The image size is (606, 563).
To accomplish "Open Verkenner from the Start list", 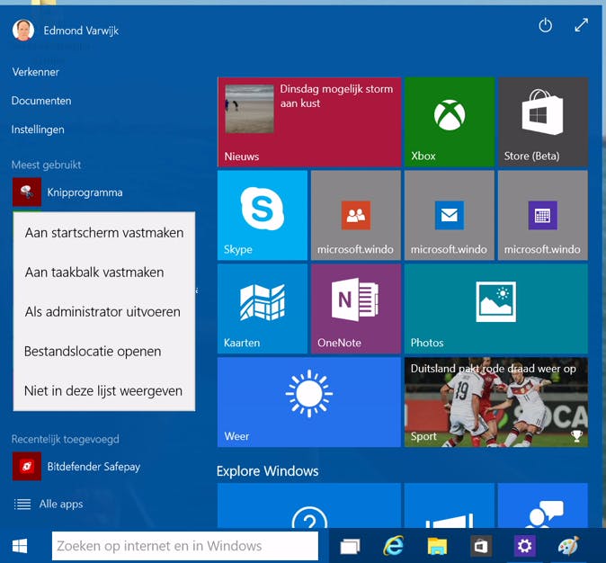I will (35, 72).
